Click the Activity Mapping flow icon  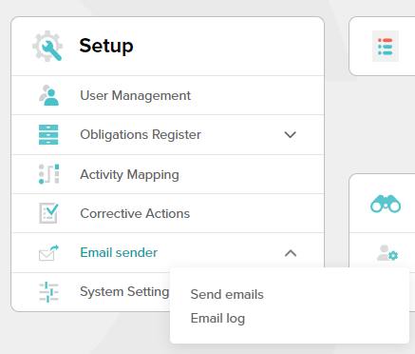click(48, 174)
